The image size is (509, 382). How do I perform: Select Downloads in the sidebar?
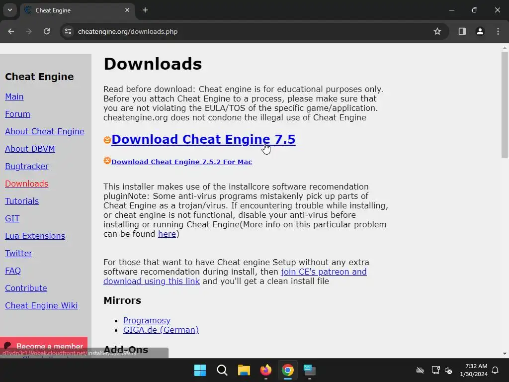pos(27,184)
